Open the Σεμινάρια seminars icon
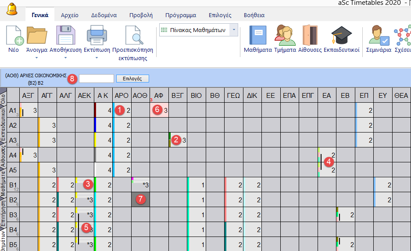Viewport: 411px width, 251px height. click(x=379, y=36)
